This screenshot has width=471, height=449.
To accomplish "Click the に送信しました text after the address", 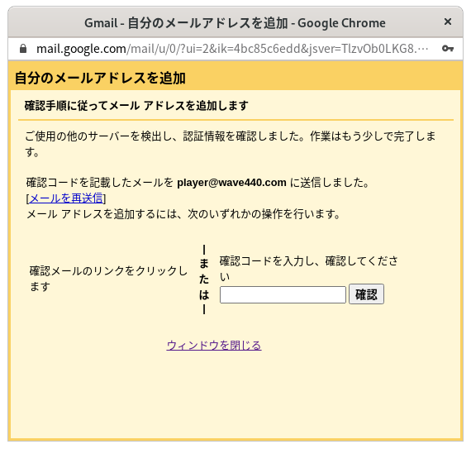I will pos(329,183).
